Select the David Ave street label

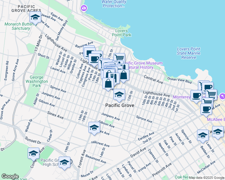pos(138,152)
